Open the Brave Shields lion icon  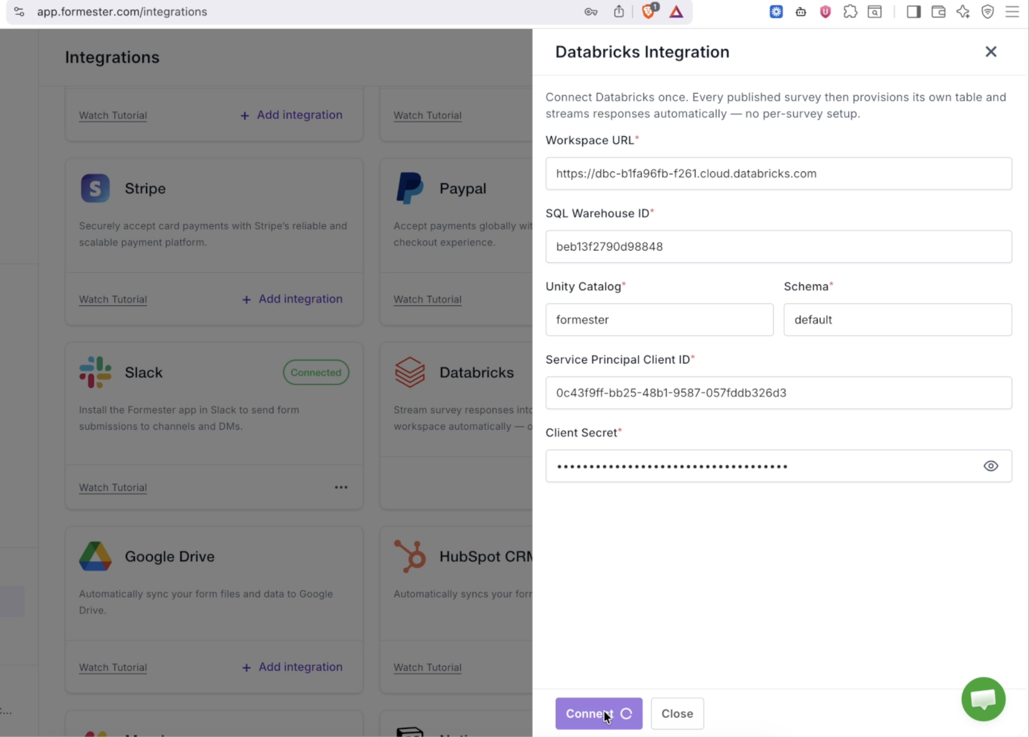tap(649, 11)
